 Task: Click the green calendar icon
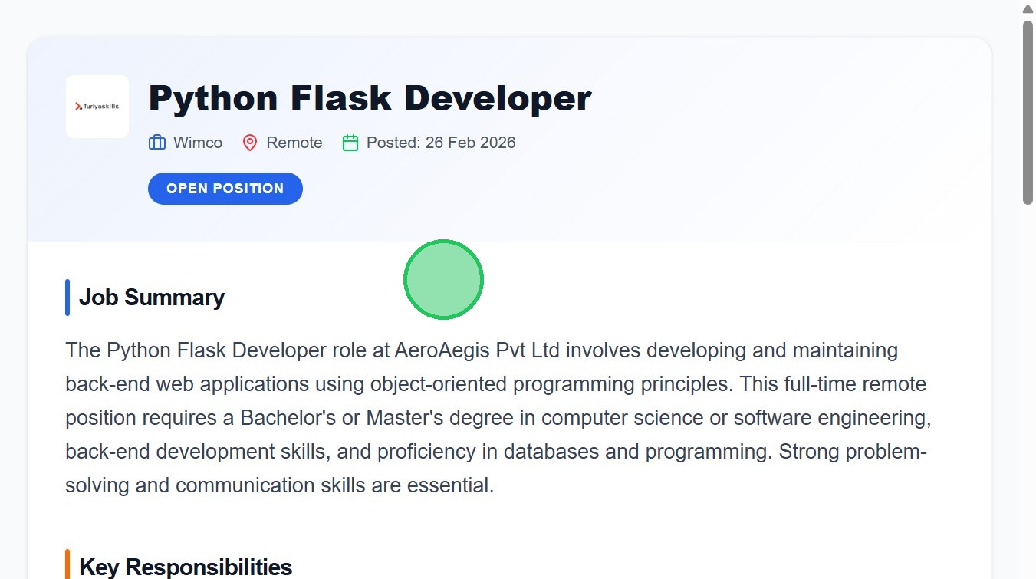click(x=350, y=143)
